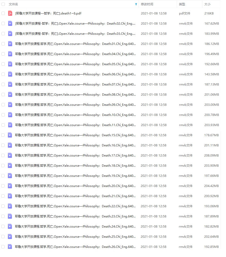226x257 pixels.
Task: Open file name ending Death.03.Chi_Eng
Action: click(75, 33)
